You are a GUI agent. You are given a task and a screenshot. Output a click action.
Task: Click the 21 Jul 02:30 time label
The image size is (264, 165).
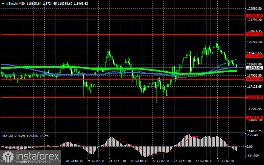pyautogui.click(x=96, y=161)
